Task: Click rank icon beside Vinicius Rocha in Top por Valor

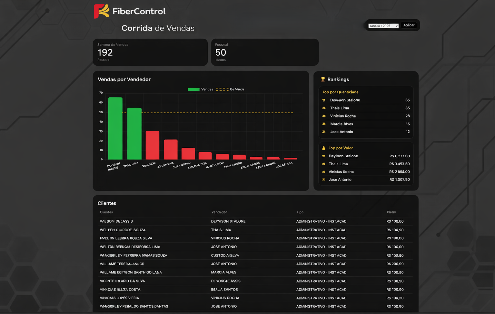Action: (x=323, y=172)
